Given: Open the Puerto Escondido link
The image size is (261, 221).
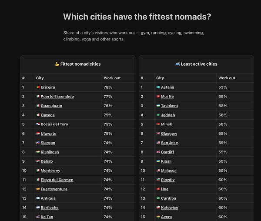Looking at the screenshot, I should 57,97.
